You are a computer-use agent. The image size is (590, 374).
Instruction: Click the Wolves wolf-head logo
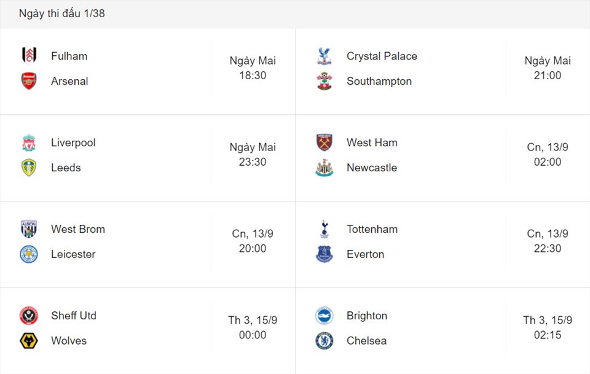pyautogui.click(x=29, y=341)
